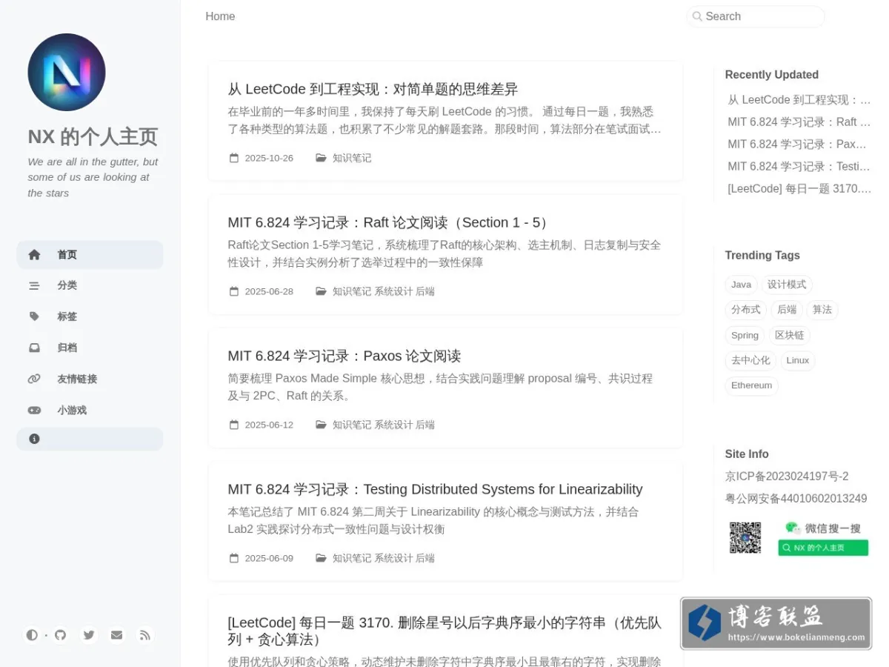Image resolution: width=889 pixels, height=667 pixels.
Task: Open post 从 LeetCode 到工程实现：对简单题的思维差异
Action: 373,89
